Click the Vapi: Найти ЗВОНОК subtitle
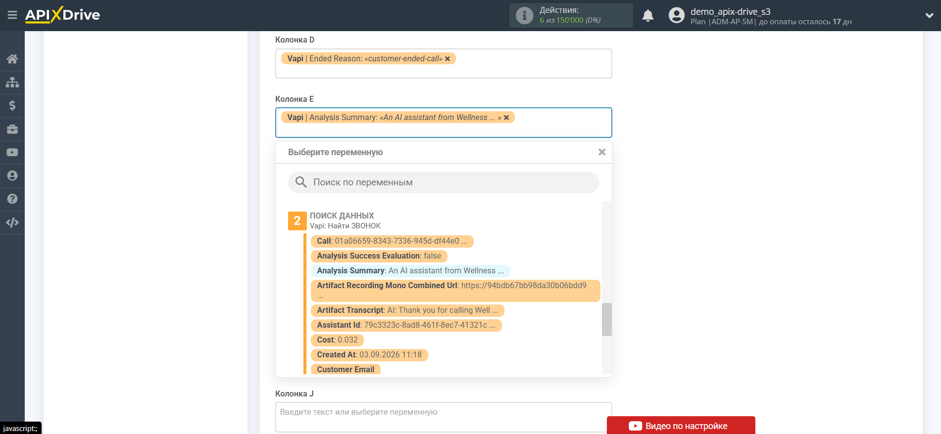This screenshot has height=434, width=941. tap(346, 226)
